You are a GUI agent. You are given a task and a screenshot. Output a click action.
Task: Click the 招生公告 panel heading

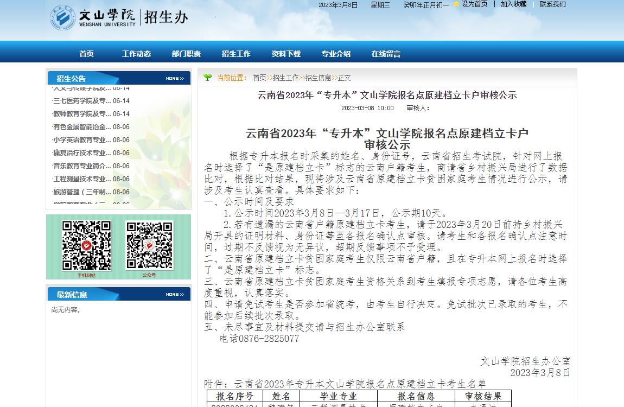pos(71,79)
